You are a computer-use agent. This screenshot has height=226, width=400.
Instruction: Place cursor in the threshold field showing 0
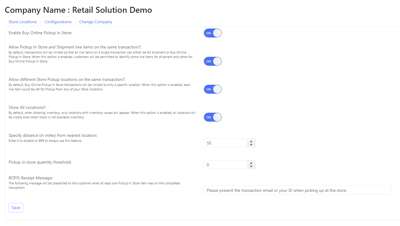(208, 164)
